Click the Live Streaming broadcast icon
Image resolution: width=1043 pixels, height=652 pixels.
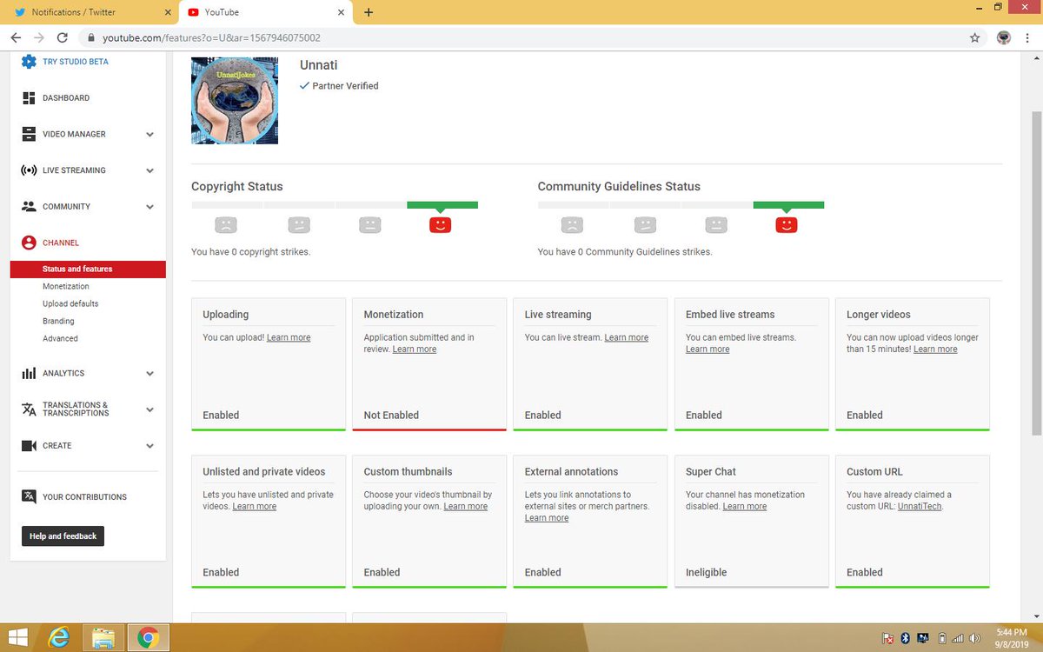[29, 170]
